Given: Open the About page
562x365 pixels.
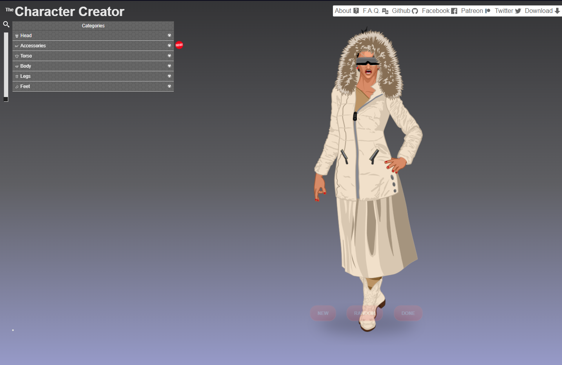Looking at the screenshot, I should click(342, 11).
